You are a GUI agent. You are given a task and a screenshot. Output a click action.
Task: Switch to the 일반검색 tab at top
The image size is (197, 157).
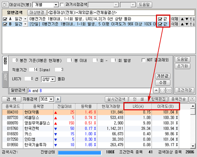click(14, 12)
